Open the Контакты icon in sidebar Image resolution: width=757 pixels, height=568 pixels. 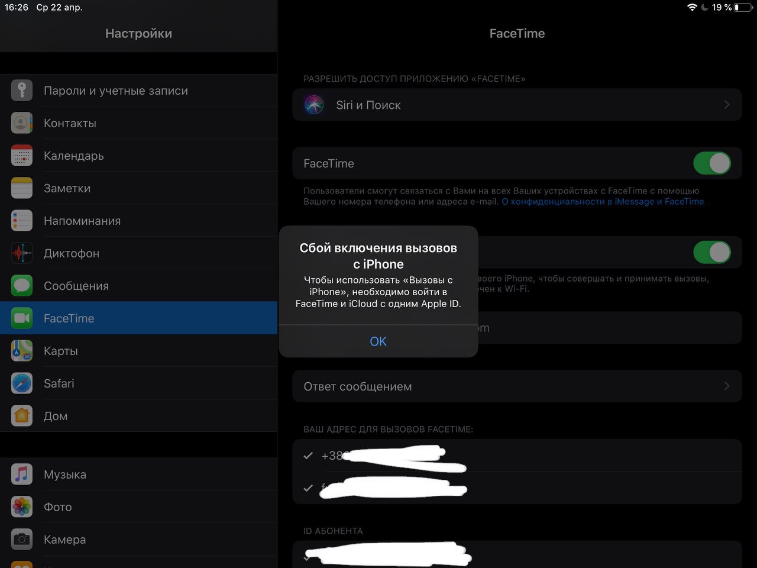(x=22, y=123)
